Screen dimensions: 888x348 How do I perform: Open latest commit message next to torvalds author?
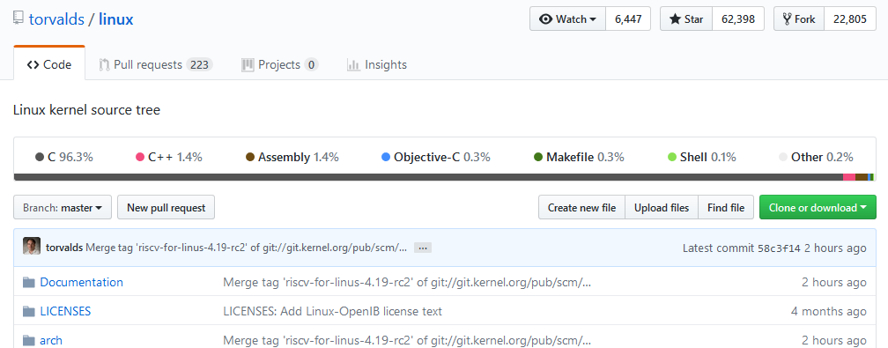pos(247,248)
